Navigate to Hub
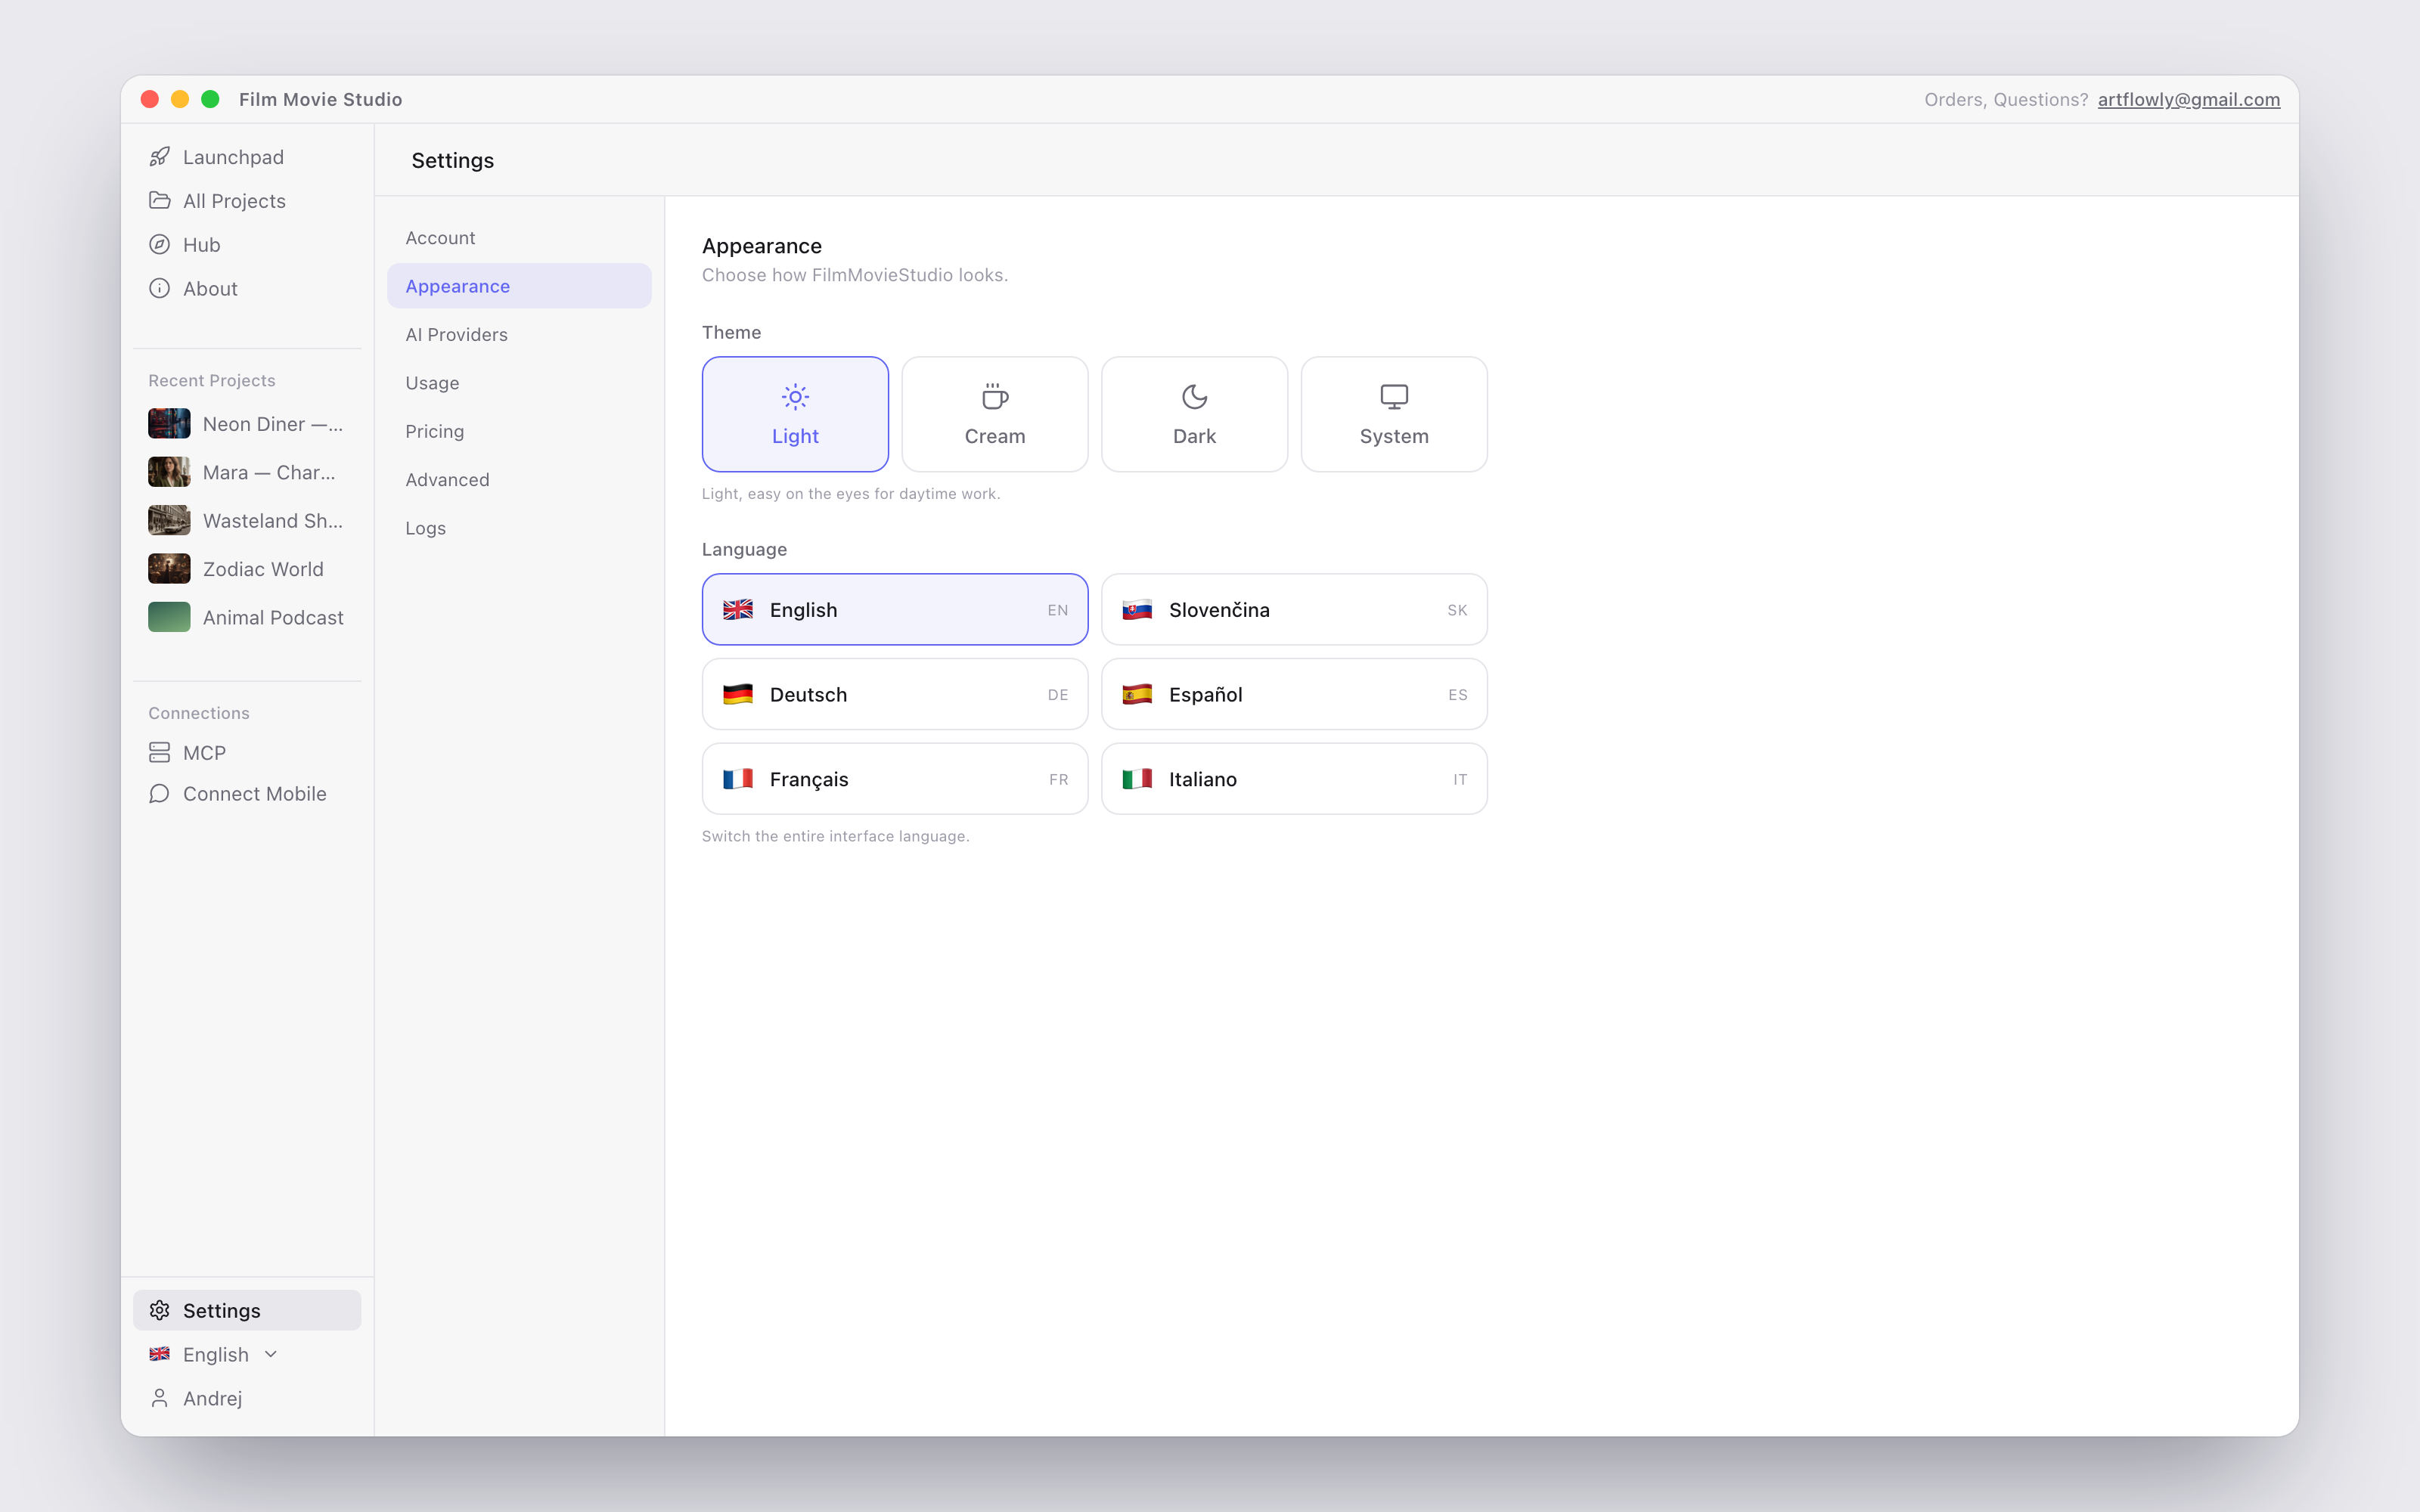The width and height of the screenshot is (2420, 1512). click(247, 244)
